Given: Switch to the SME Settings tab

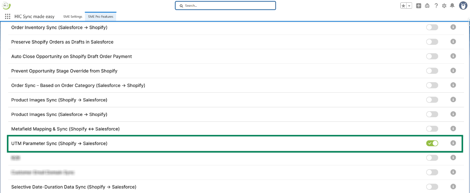Looking at the screenshot, I should [73, 17].
